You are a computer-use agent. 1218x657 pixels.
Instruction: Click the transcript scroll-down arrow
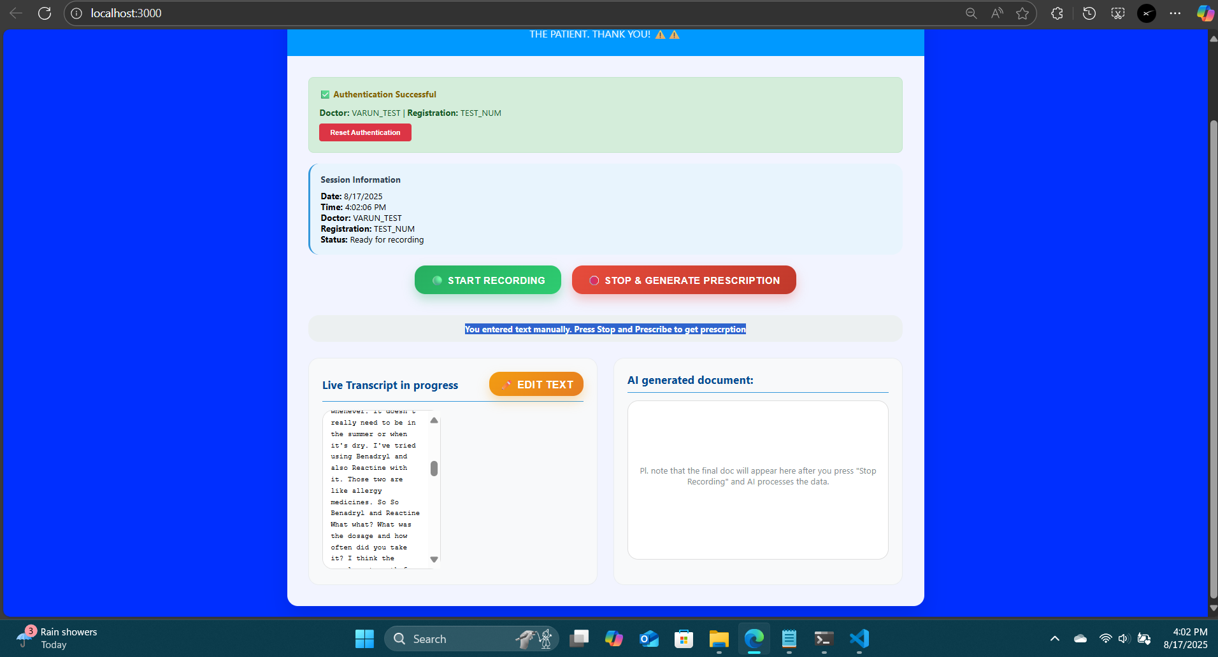434,558
